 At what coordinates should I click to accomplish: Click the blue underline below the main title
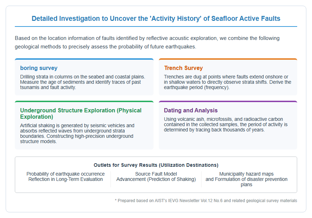(x=156, y=26)
